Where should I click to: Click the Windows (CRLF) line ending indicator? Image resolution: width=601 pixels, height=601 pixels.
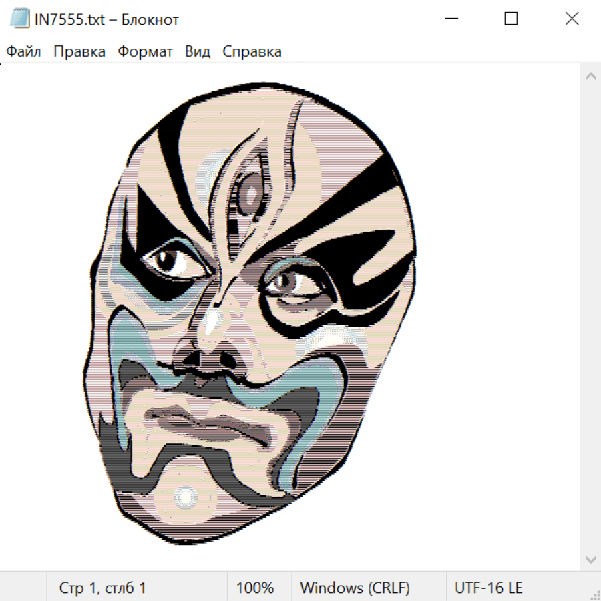[x=355, y=588]
